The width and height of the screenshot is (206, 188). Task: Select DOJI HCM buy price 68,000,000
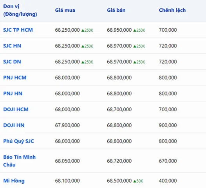tap(67, 110)
